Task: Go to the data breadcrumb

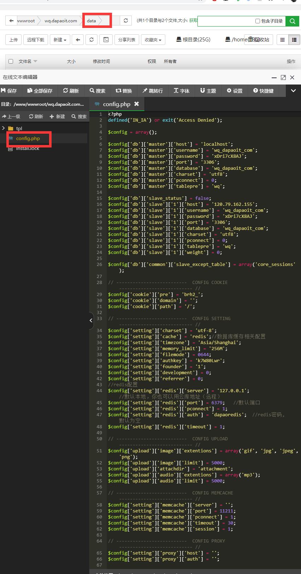Action: point(92,21)
